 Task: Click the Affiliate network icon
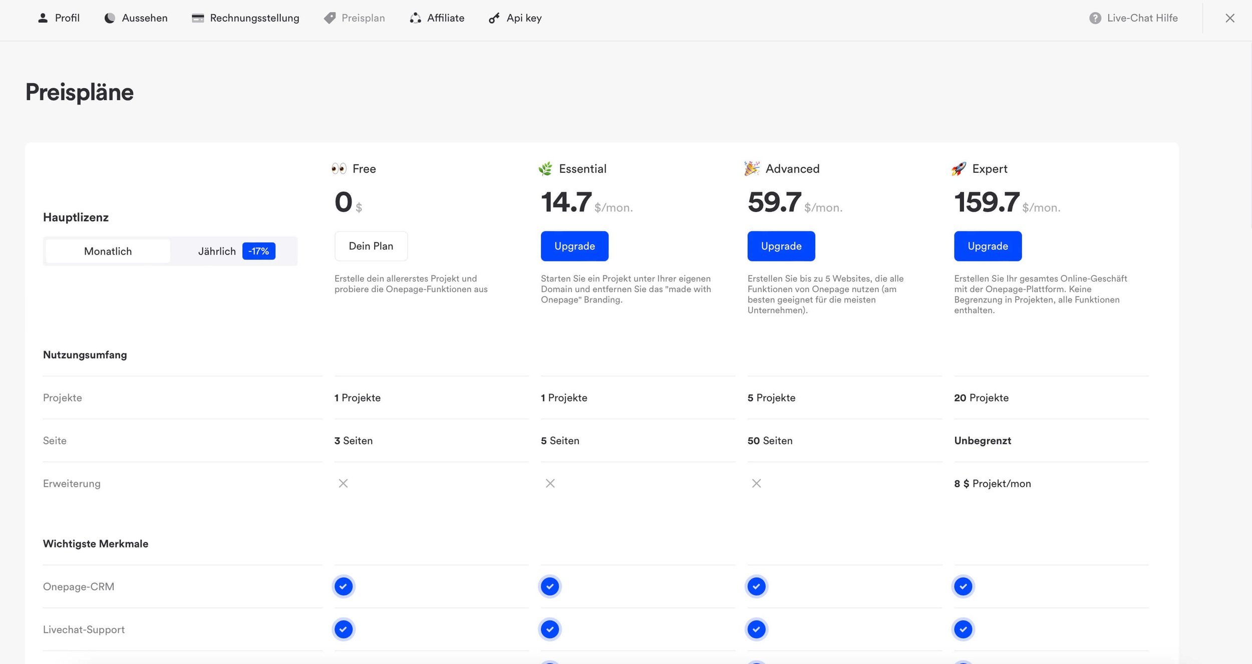(x=415, y=18)
